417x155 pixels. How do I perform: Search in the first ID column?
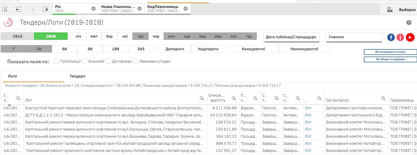click(x=18, y=98)
